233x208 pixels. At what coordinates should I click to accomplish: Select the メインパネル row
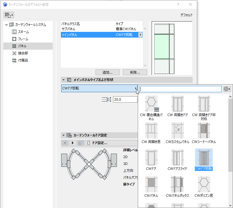[102, 35]
